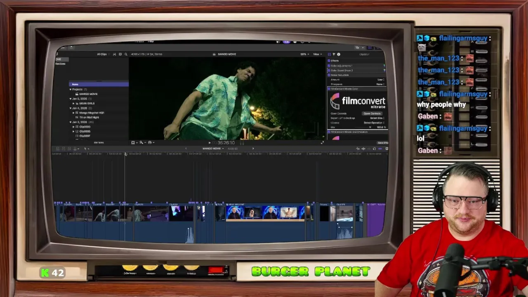
Task: Toggle the FilmConvert Nitrate Color checkbox
Action: coord(329,89)
